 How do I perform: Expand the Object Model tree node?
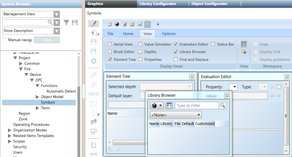click(37, 97)
